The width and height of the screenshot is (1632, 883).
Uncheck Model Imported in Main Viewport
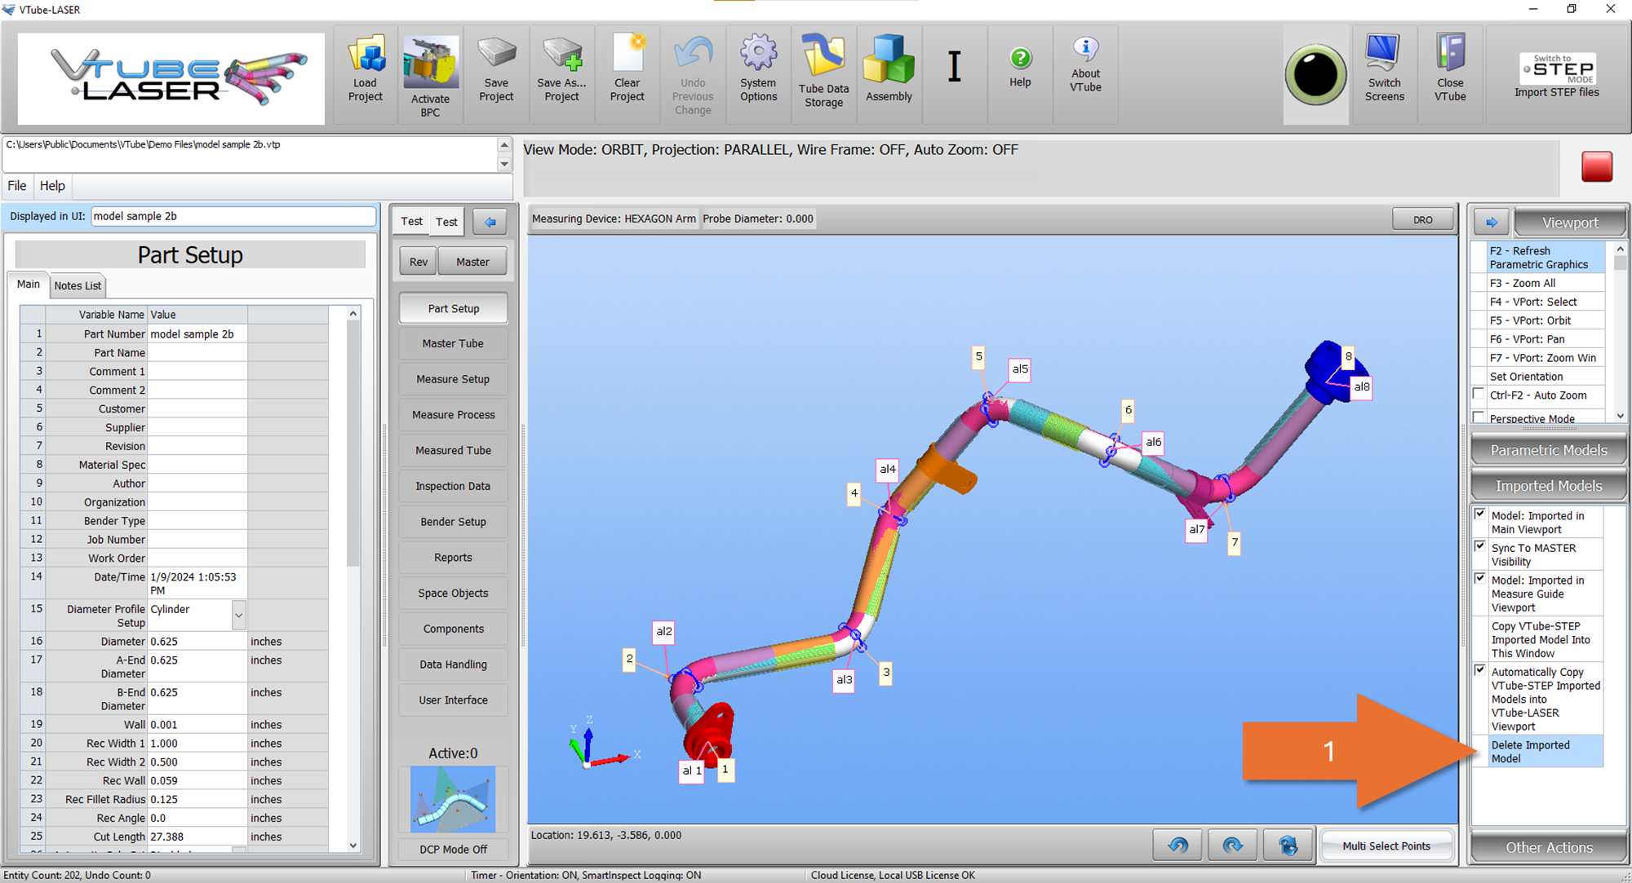1479,514
